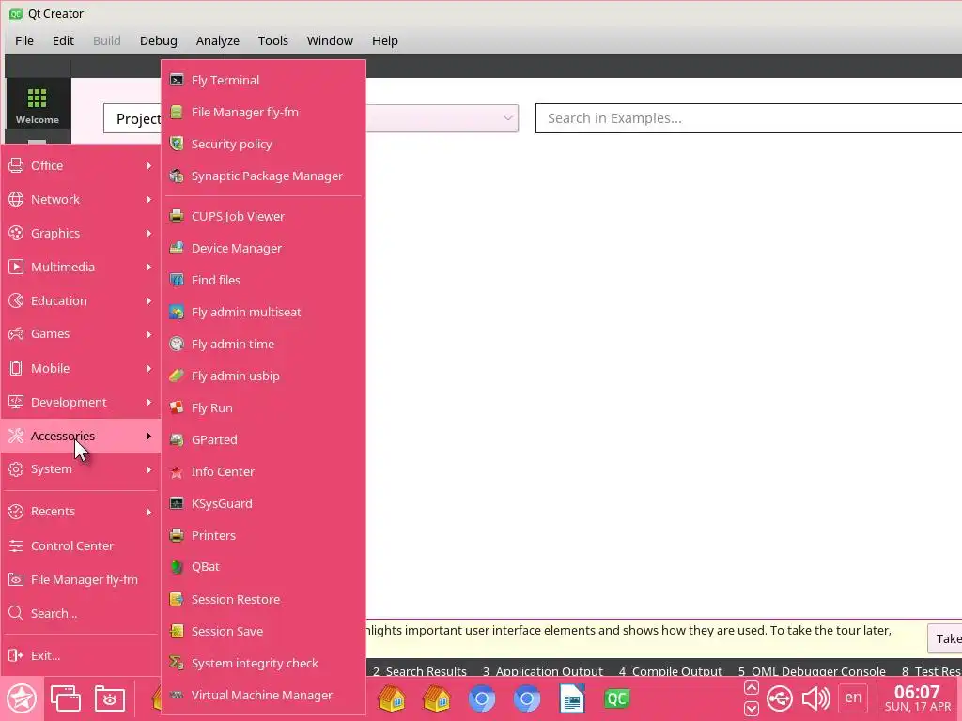Click the document editor taskbar icon
The width and height of the screenshot is (962, 721).
[x=572, y=698]
